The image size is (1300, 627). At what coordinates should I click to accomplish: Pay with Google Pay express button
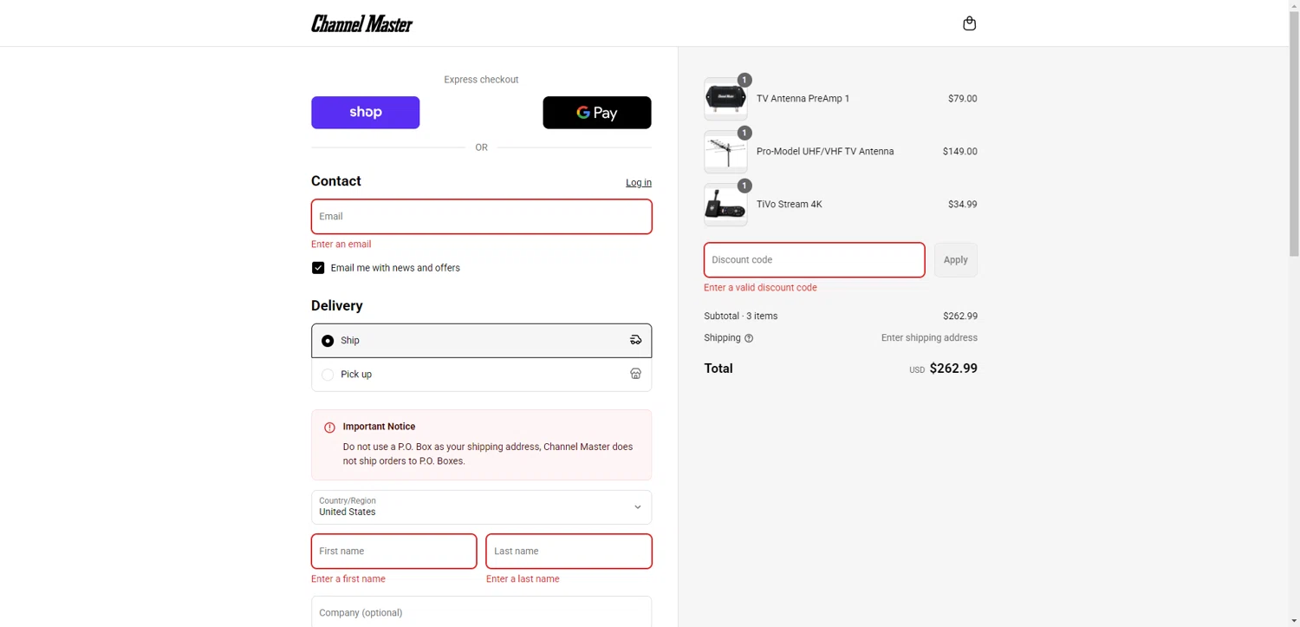pos(596,113)
